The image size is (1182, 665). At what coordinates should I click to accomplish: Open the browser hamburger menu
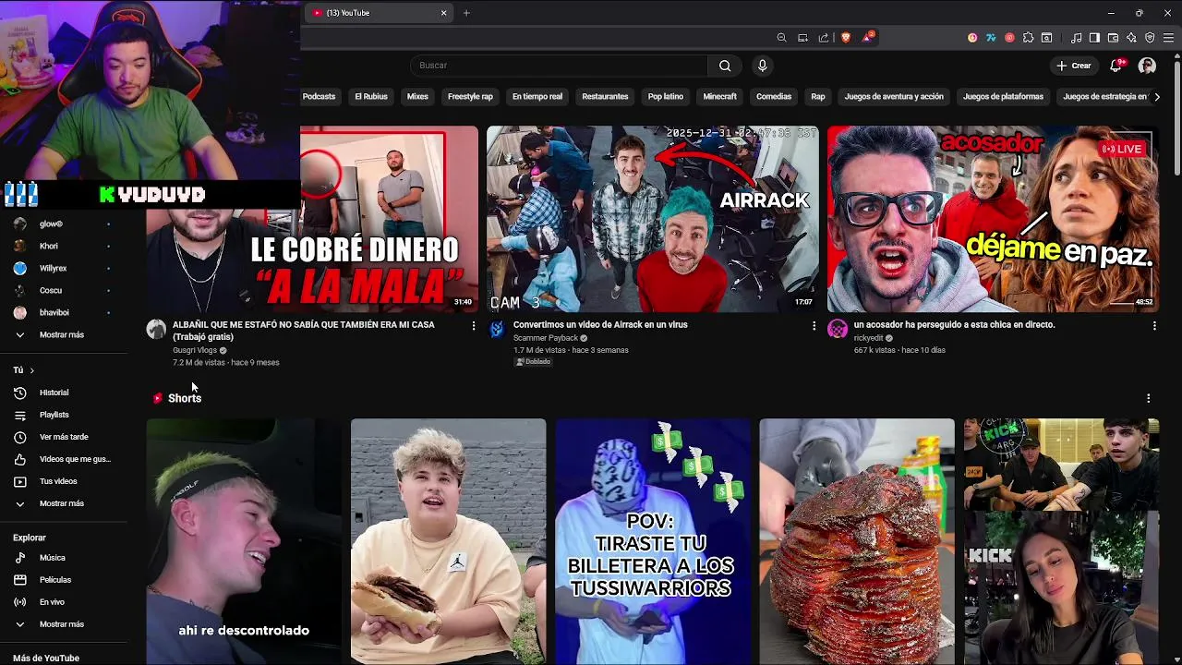click(1168, 38)
